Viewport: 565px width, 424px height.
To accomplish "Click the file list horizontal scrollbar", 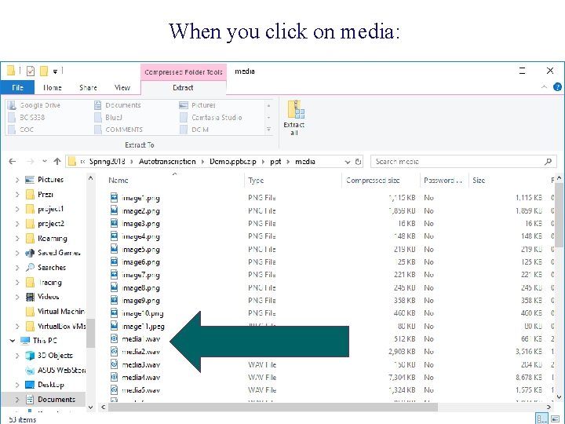I will coord(273,408).
